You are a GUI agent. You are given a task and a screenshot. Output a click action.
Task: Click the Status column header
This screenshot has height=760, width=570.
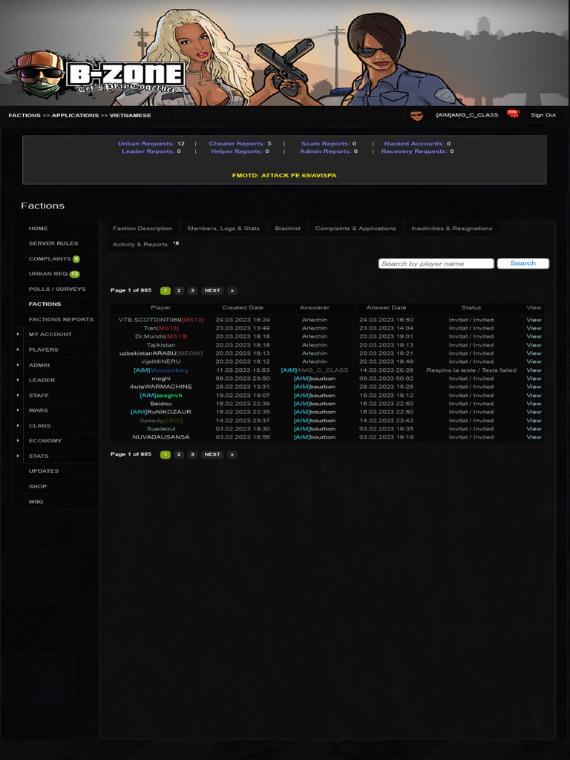(x=471, y=308)
